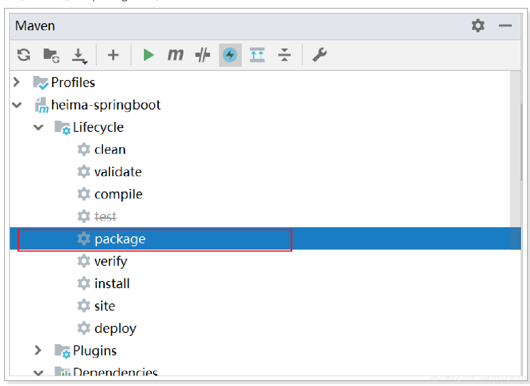Select the site lifecycle goal
530x386 pixels.
[105, 306]
